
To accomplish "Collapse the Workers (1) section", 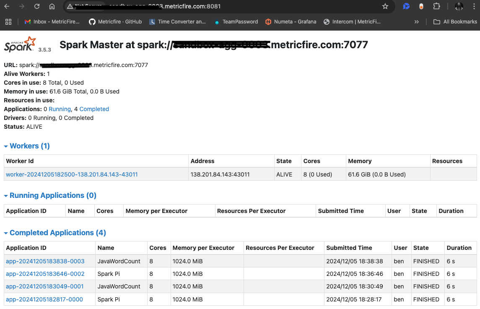I will 27,146.
